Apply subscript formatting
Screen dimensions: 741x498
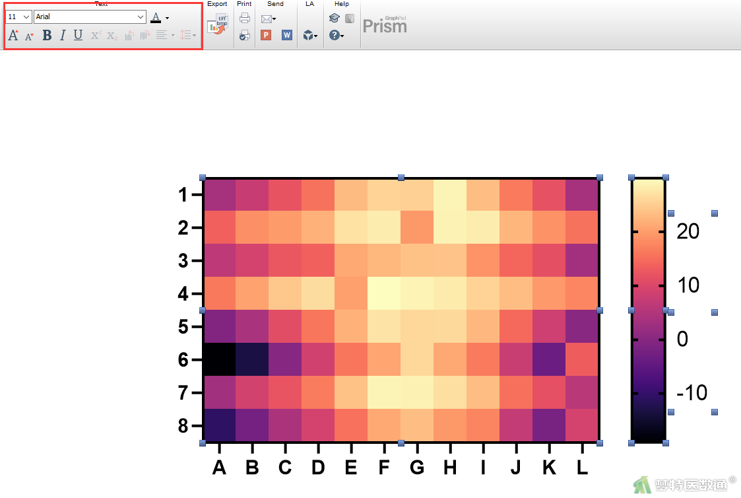(112, 36)
